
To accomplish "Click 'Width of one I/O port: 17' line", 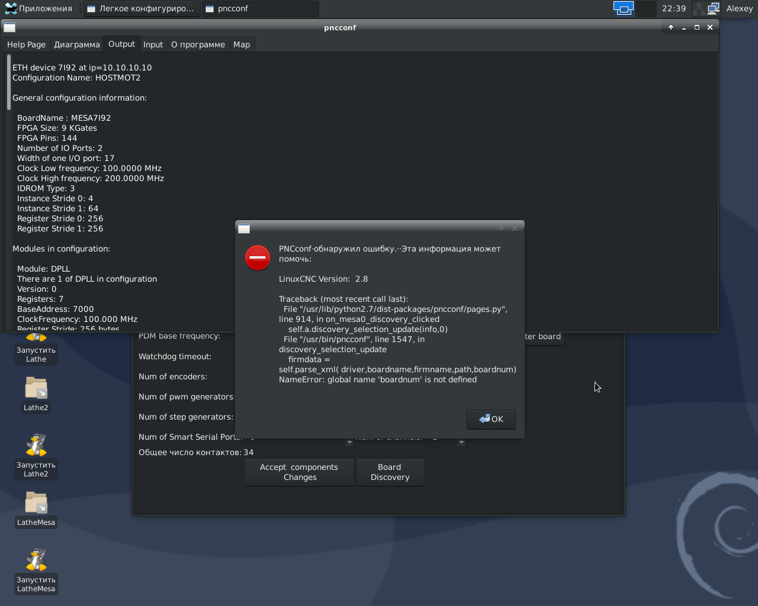I will 66,158.
